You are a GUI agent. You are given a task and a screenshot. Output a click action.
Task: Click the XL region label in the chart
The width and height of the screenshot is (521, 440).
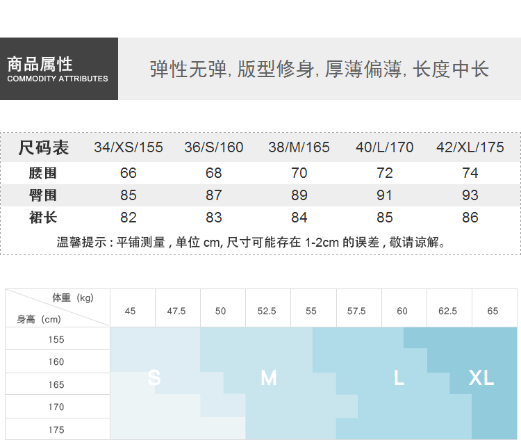(x=481, y=377)
